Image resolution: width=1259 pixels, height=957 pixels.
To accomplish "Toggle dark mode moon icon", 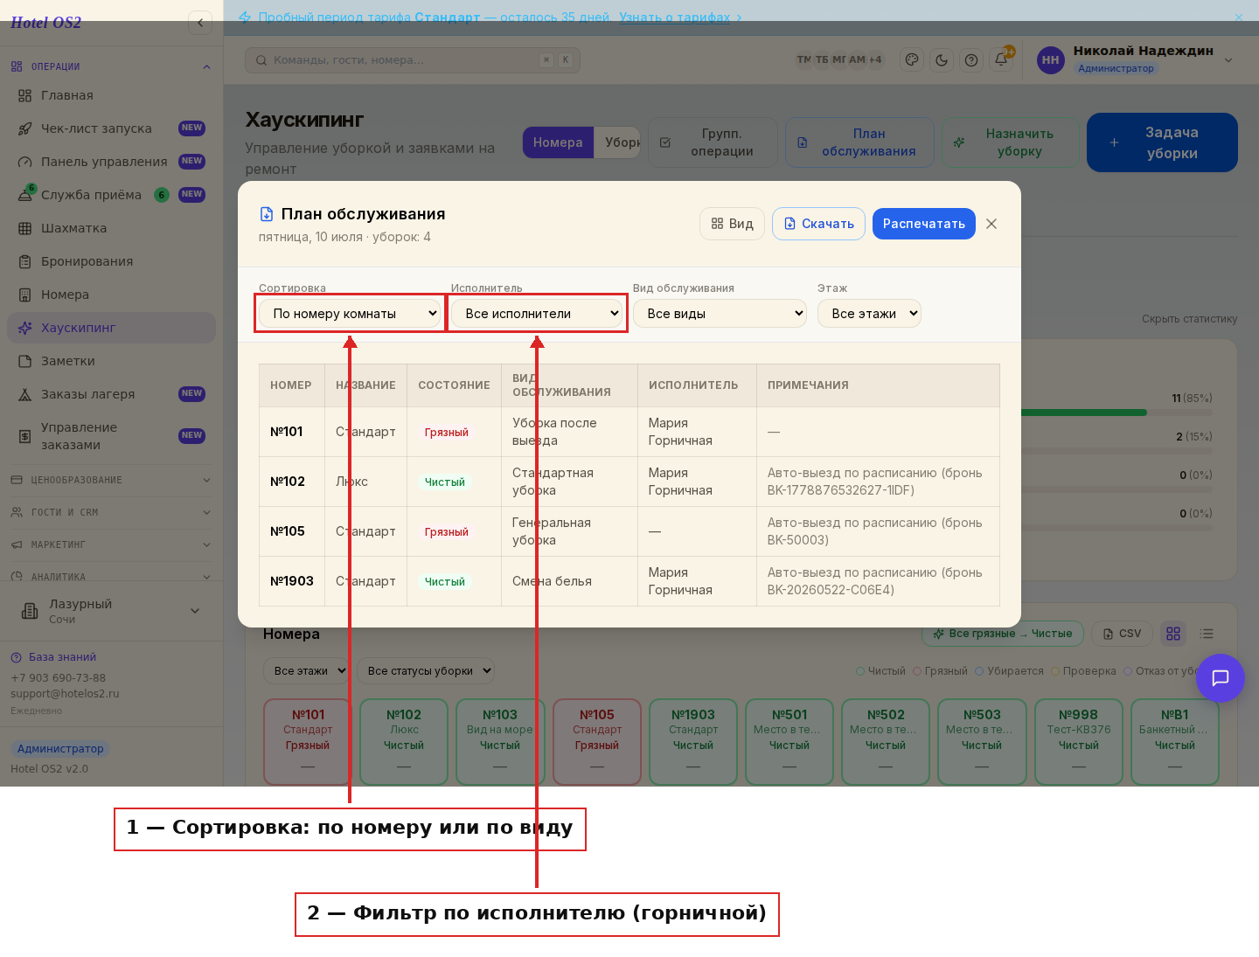I will (942, 60).
